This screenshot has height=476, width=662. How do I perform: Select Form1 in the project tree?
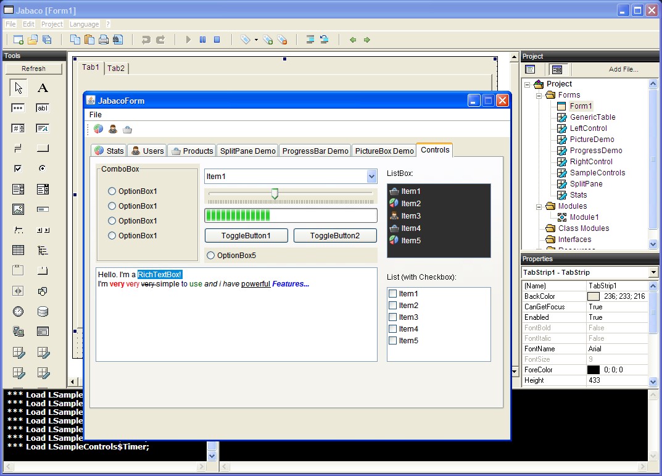581,106
